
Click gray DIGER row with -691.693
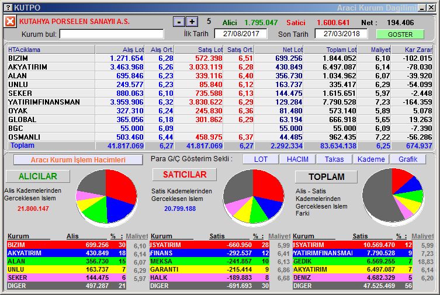pyautogui.click(x=210, y=286)
